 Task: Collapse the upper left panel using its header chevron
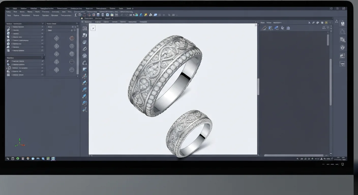pos(42,24)
